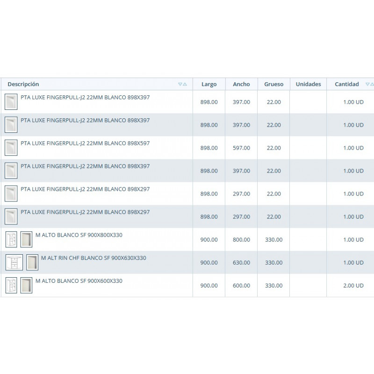The height and width of the screenshot is (374, 374).
Task: Click the Grueso column header
Action: (273, 84)
